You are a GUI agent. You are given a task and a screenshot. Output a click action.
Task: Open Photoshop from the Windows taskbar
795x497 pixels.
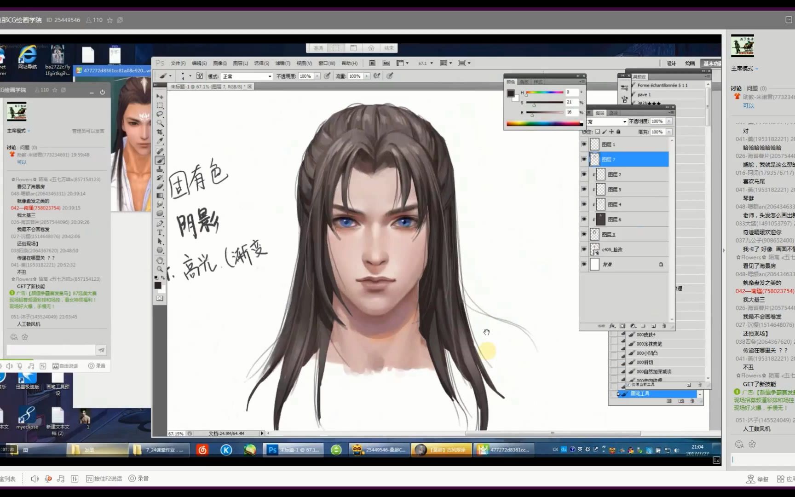[293, 450]
